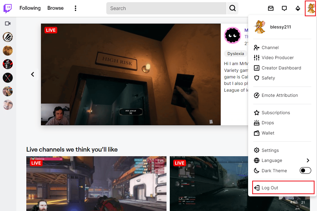Open the search magnifier
The height and width of the screenshot is (211, 317).
tap(232, 8)
